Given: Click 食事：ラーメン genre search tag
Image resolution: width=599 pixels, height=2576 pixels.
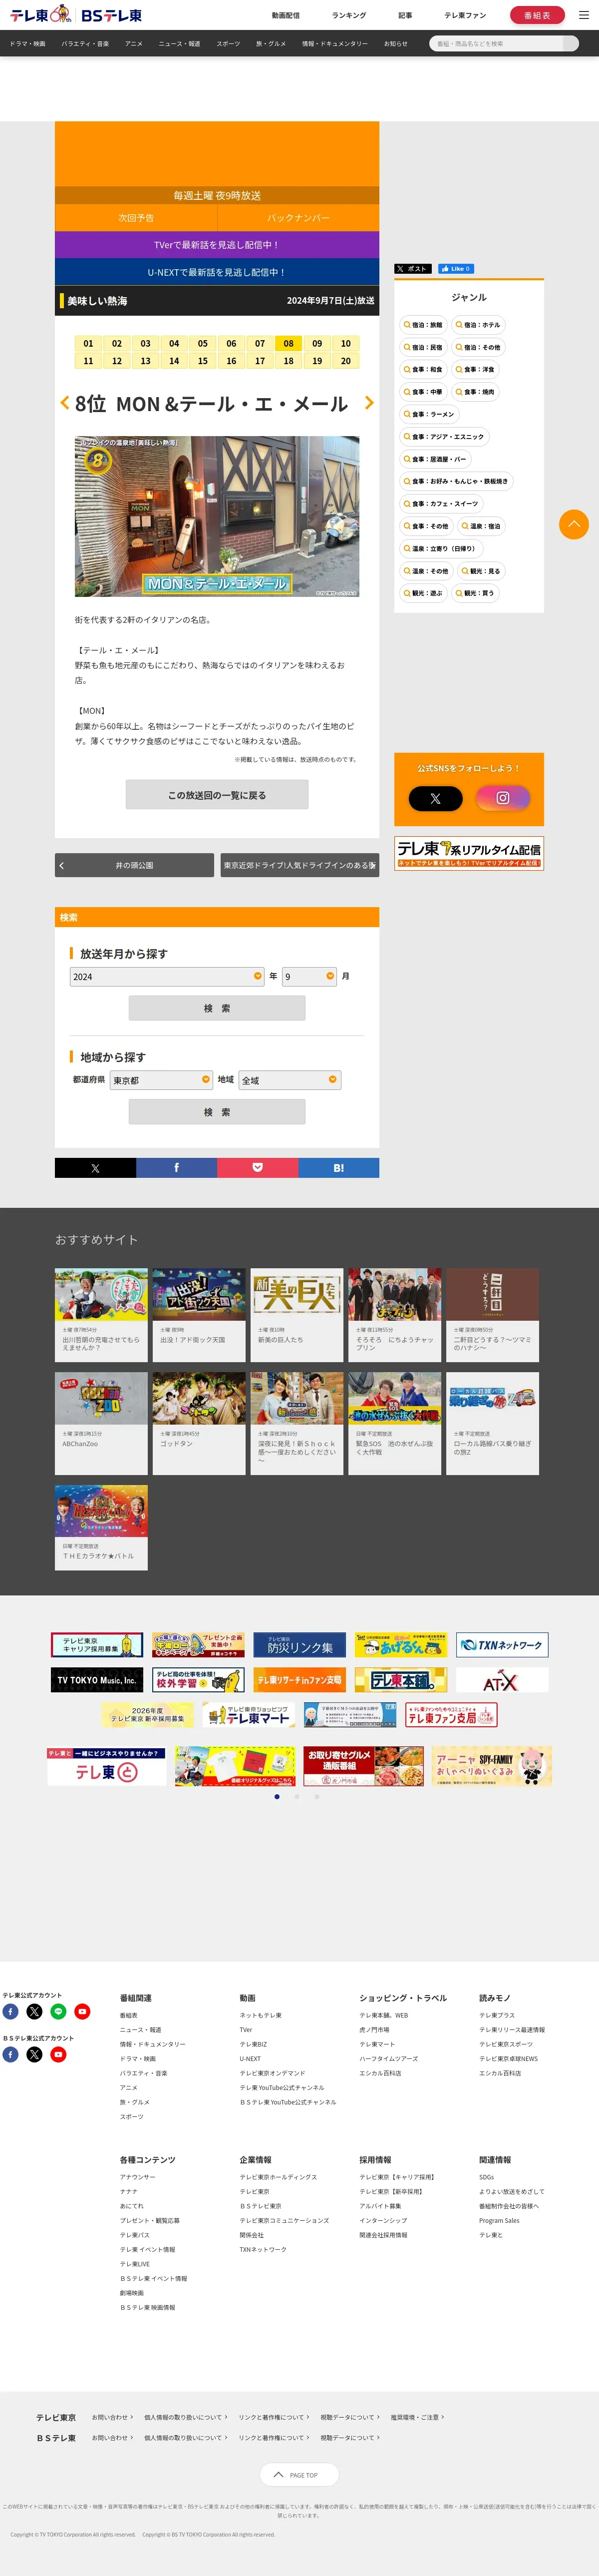Looking at the screenshot, I should 428,414.
